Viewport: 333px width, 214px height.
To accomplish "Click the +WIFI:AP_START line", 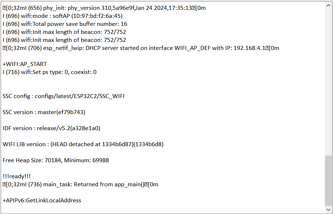I will coord(24,64).
